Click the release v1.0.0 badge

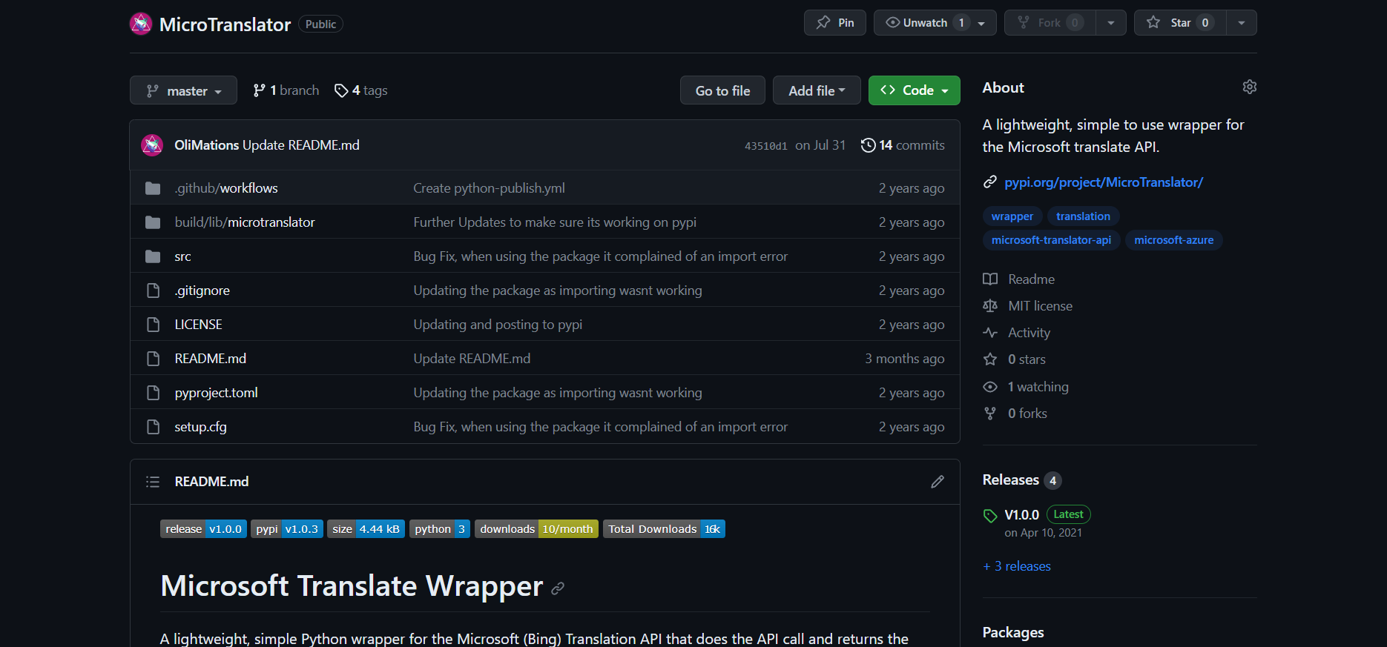(x=203, y=529)
